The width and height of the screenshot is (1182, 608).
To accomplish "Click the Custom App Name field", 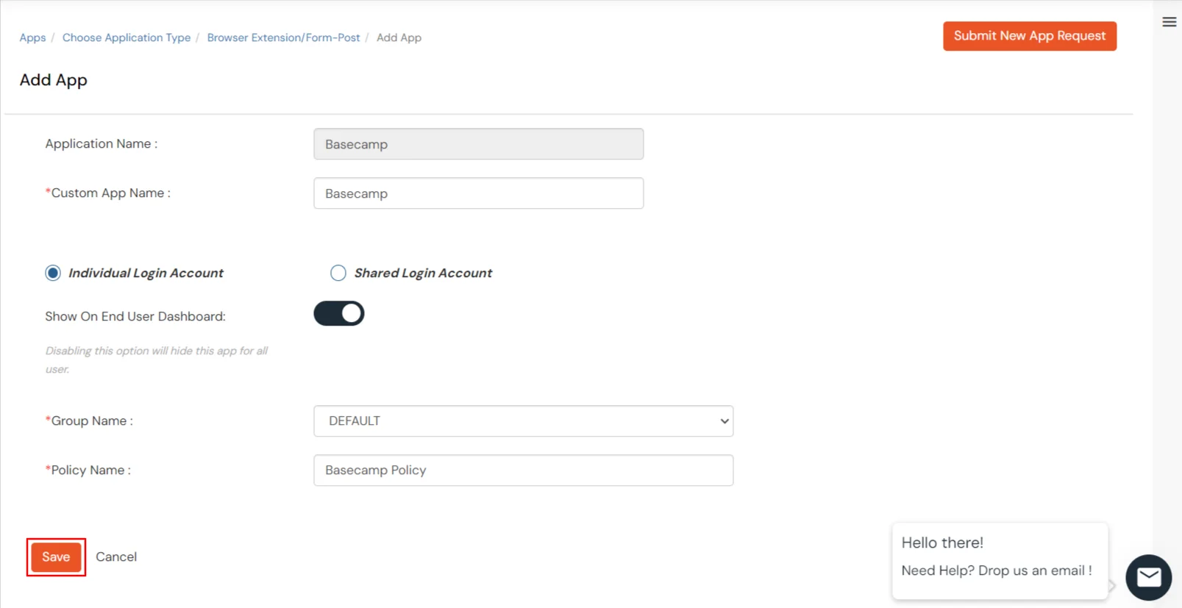I will point(479,193).
